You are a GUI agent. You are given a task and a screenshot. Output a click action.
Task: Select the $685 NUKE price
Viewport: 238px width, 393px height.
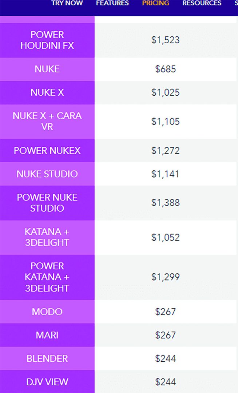166,69
